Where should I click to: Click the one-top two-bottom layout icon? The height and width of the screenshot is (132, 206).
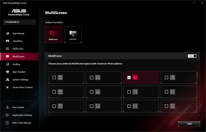coord(60,106)
